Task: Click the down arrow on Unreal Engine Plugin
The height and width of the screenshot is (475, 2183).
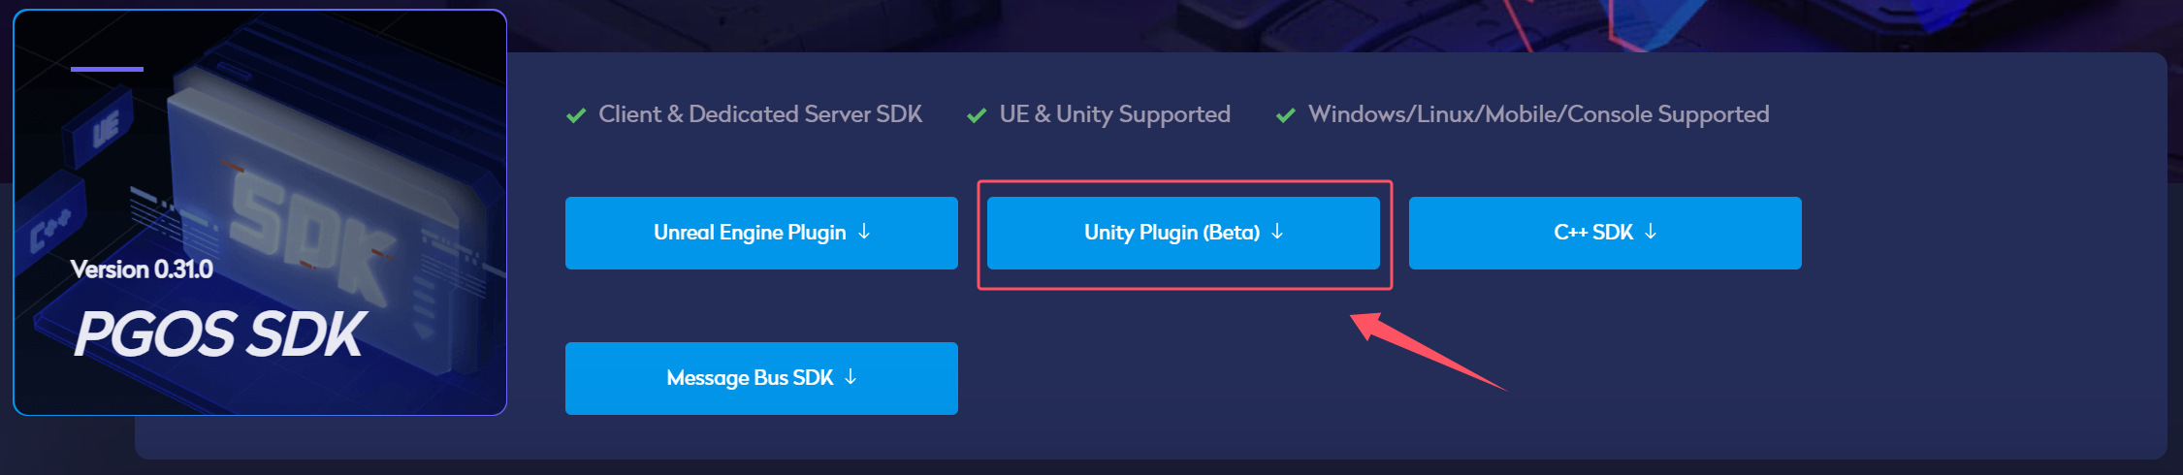Action: [864, 232]
